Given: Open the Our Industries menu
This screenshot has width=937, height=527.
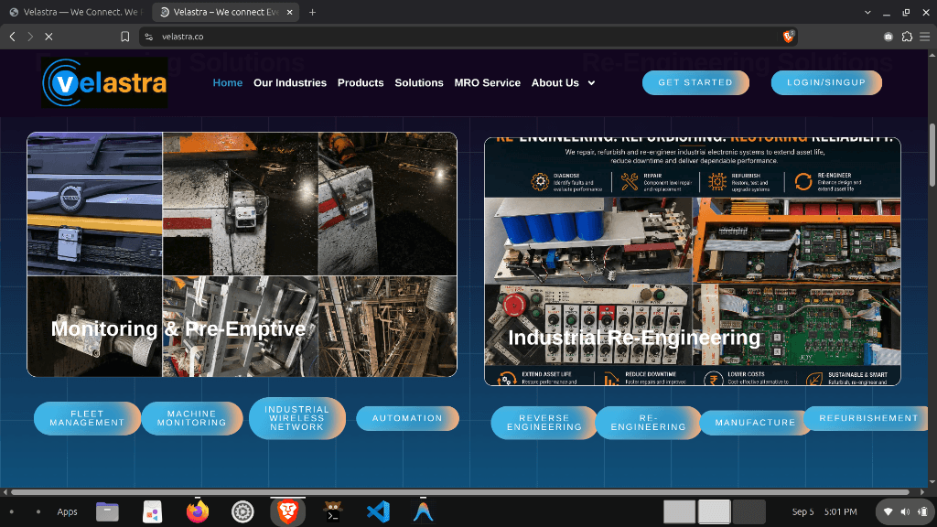Looking at the screenshot, I should [290, 83].
